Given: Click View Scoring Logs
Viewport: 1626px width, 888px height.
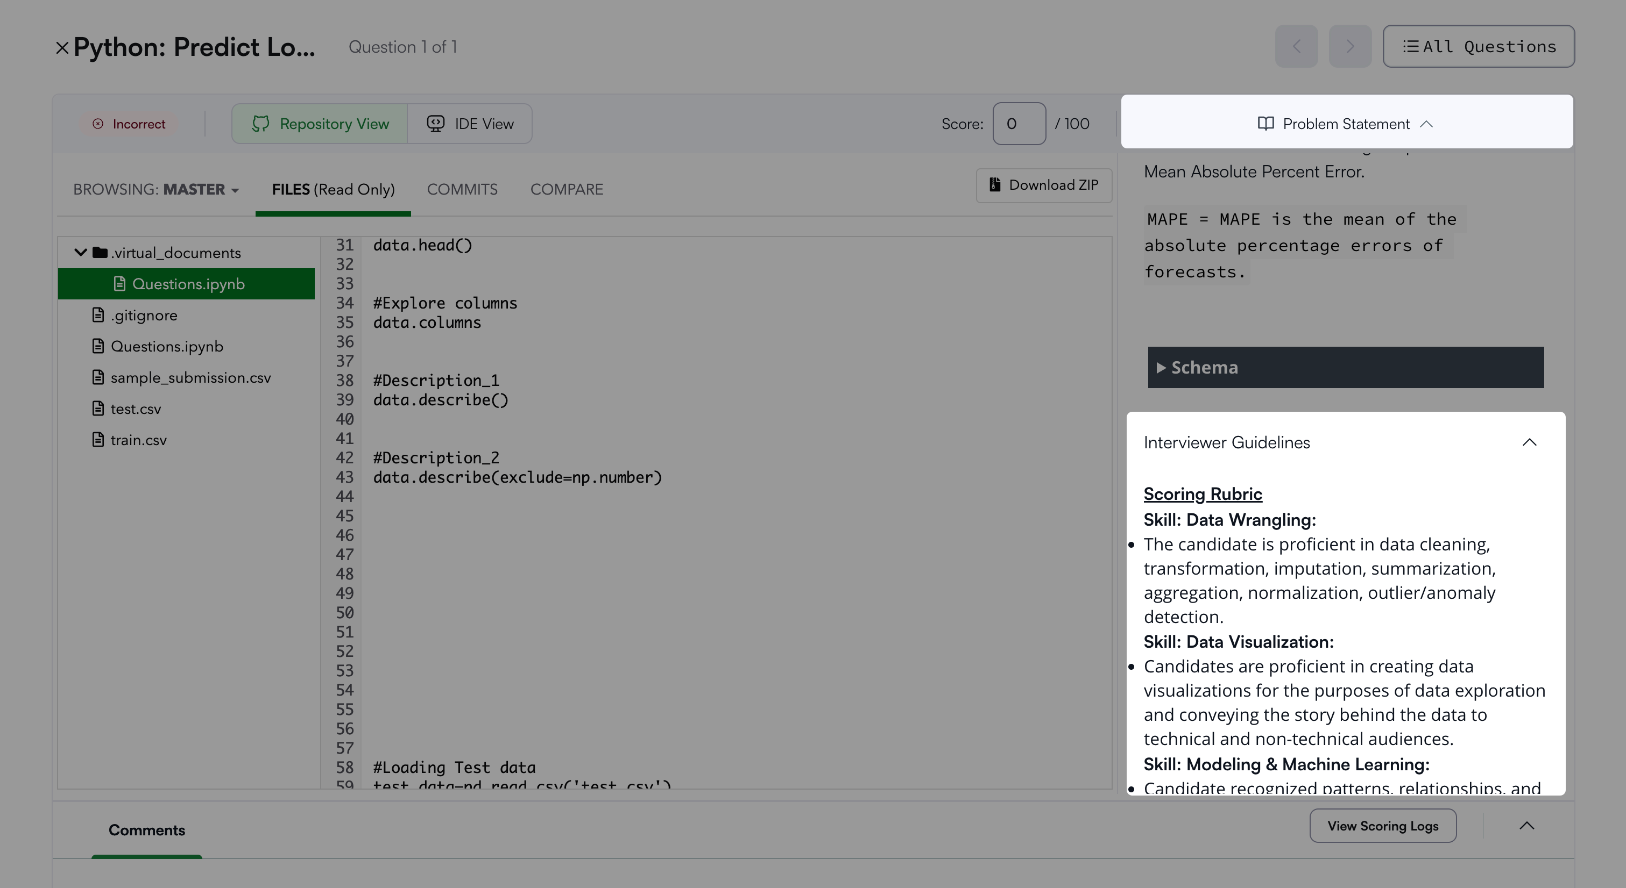Looking at the screenshot, I should (1382, 826).
